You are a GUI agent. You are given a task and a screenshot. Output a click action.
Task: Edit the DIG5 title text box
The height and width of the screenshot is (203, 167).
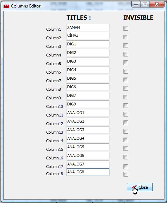click(88, 79)
